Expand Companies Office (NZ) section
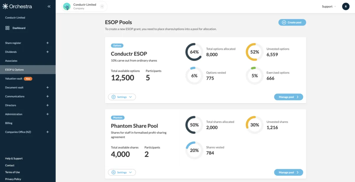The image size is (355, 182). coord(48,132)
